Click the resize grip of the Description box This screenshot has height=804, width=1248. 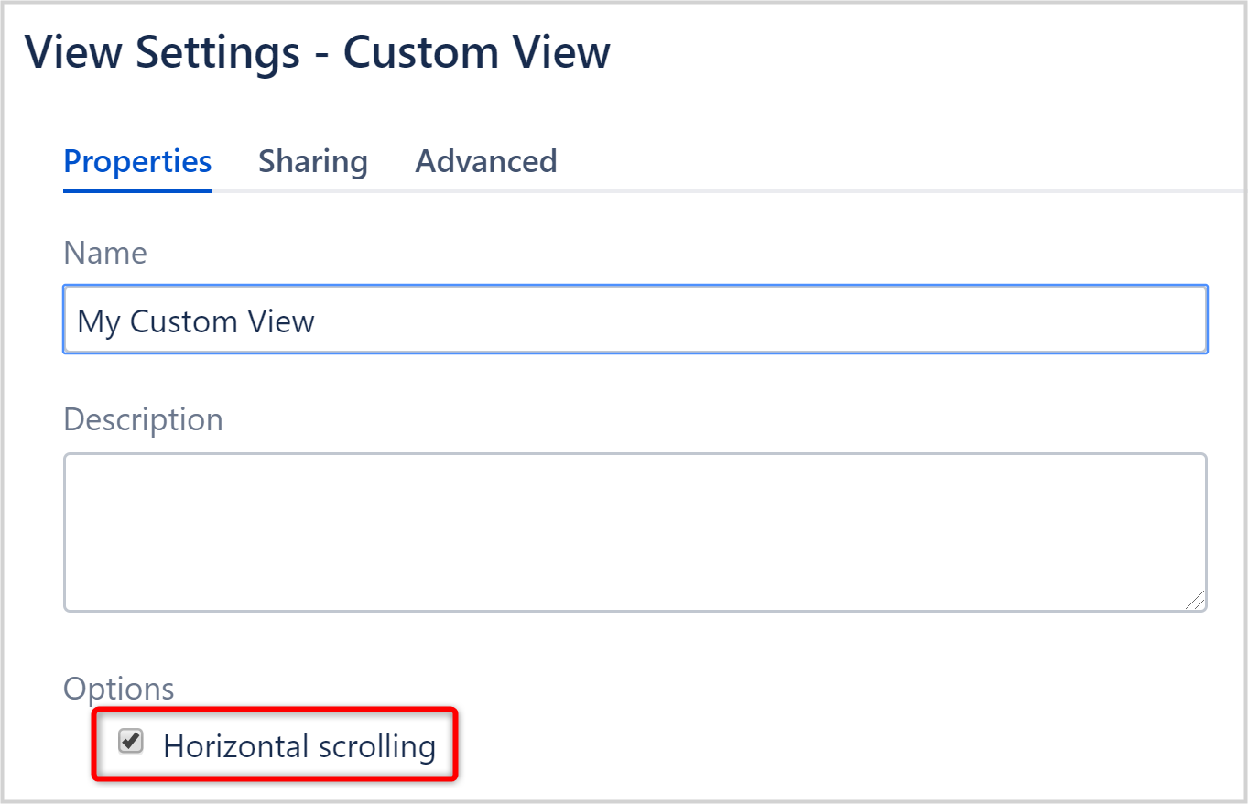click(1198, 602)
